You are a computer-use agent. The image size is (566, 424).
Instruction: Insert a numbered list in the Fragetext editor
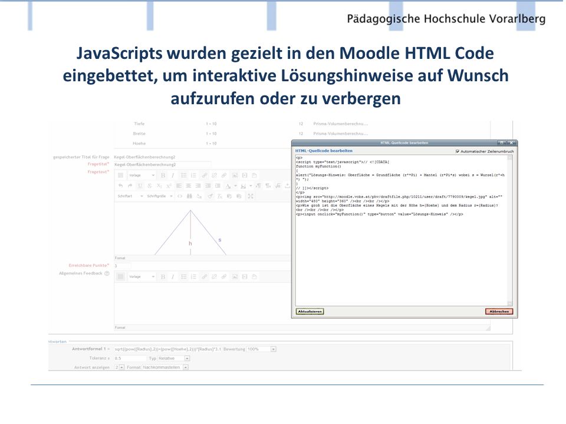point(193,175)
